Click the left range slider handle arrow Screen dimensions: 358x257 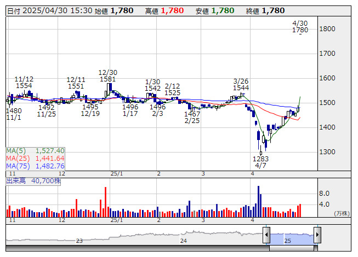pyautogui.click(x=266, y=235)
